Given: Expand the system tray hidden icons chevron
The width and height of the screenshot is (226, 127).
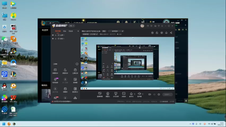Looking at the screenshot, I should tap(190, 124).
